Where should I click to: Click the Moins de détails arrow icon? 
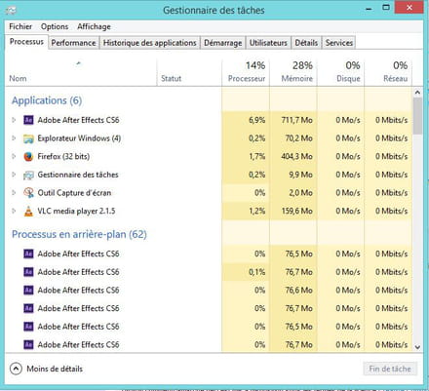[x=16, y=369]
